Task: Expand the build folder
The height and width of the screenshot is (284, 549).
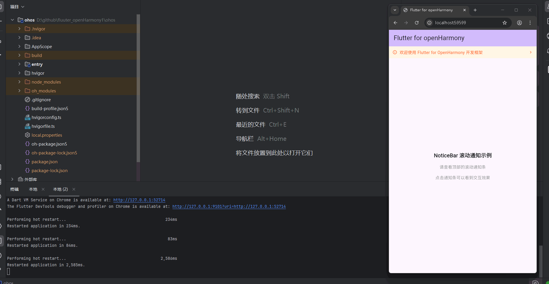Action: (x=19, y=55)
